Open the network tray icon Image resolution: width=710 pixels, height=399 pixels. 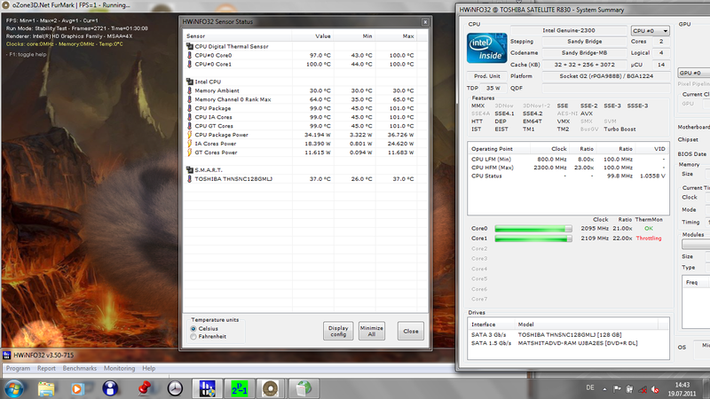(643, 389)
